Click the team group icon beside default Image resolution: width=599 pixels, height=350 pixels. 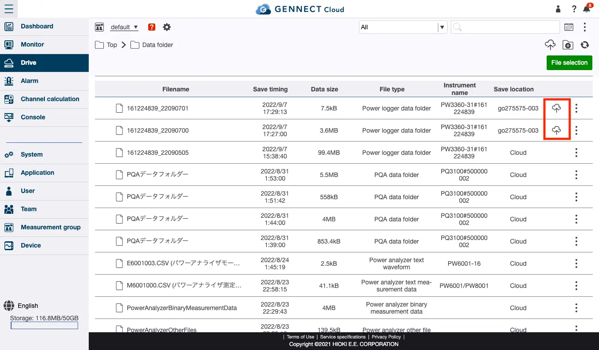tap(99, 27)
